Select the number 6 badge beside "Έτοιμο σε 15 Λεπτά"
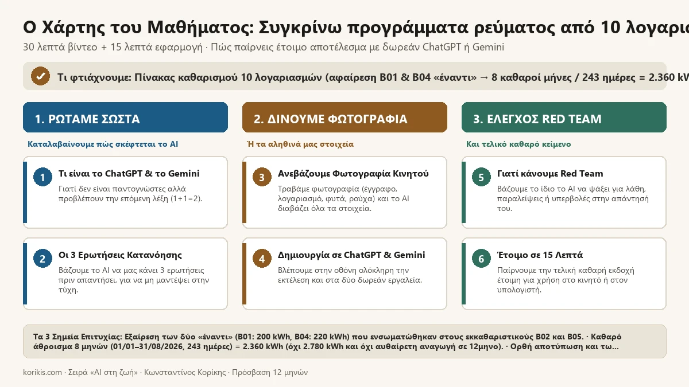The width and height of the screenshot is (689, 387). (481, 259)
